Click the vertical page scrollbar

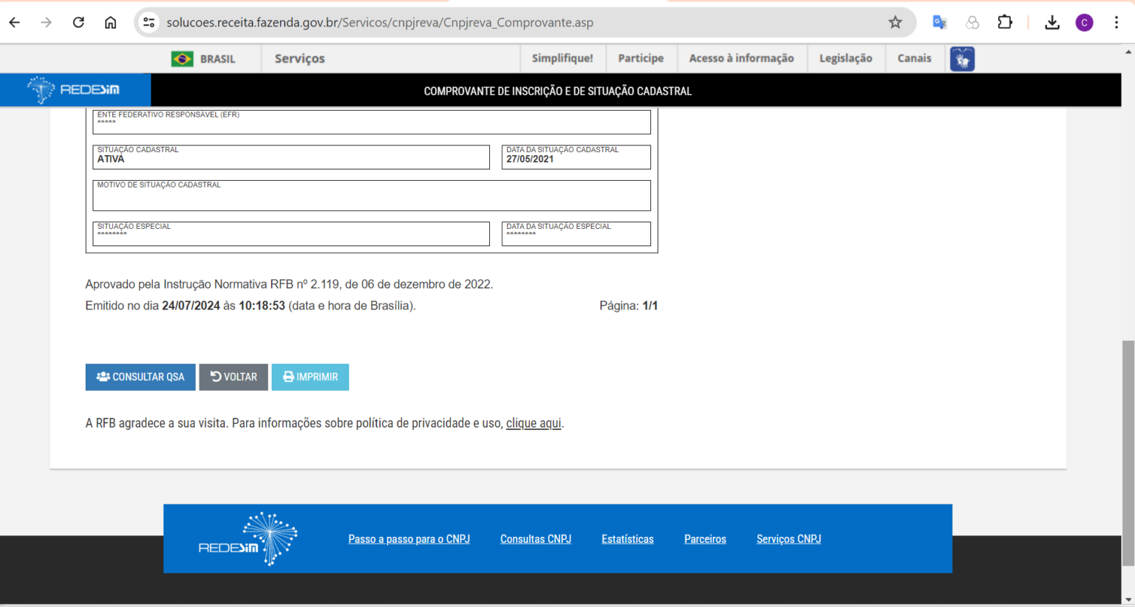pos(1128,452)
